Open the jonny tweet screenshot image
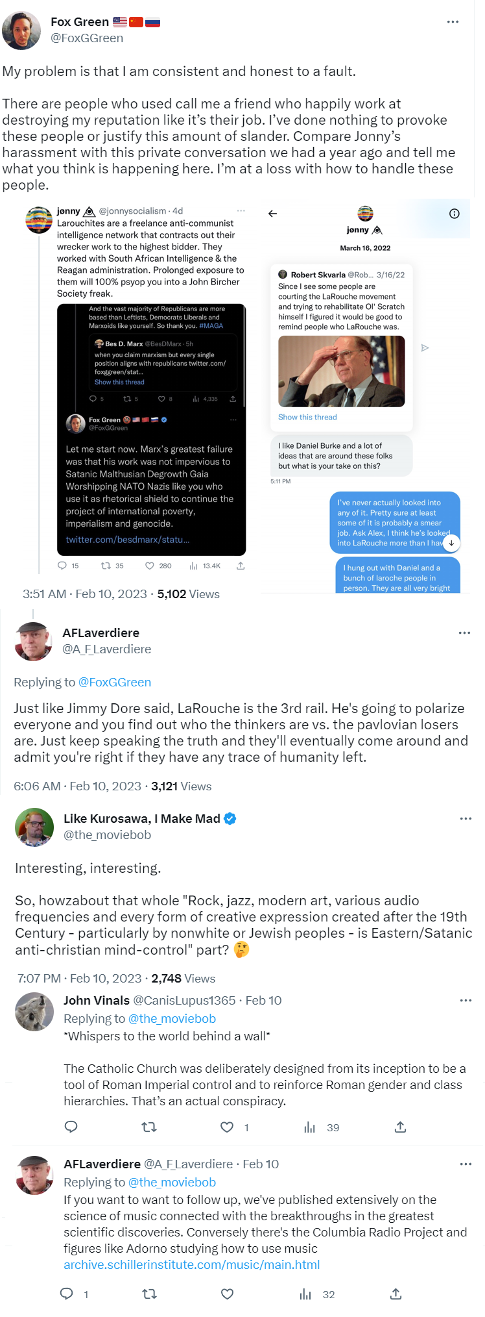 click(136, 389)
